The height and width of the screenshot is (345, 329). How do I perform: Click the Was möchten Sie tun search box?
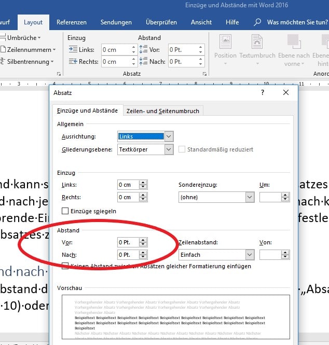click(x=297, y=22)
